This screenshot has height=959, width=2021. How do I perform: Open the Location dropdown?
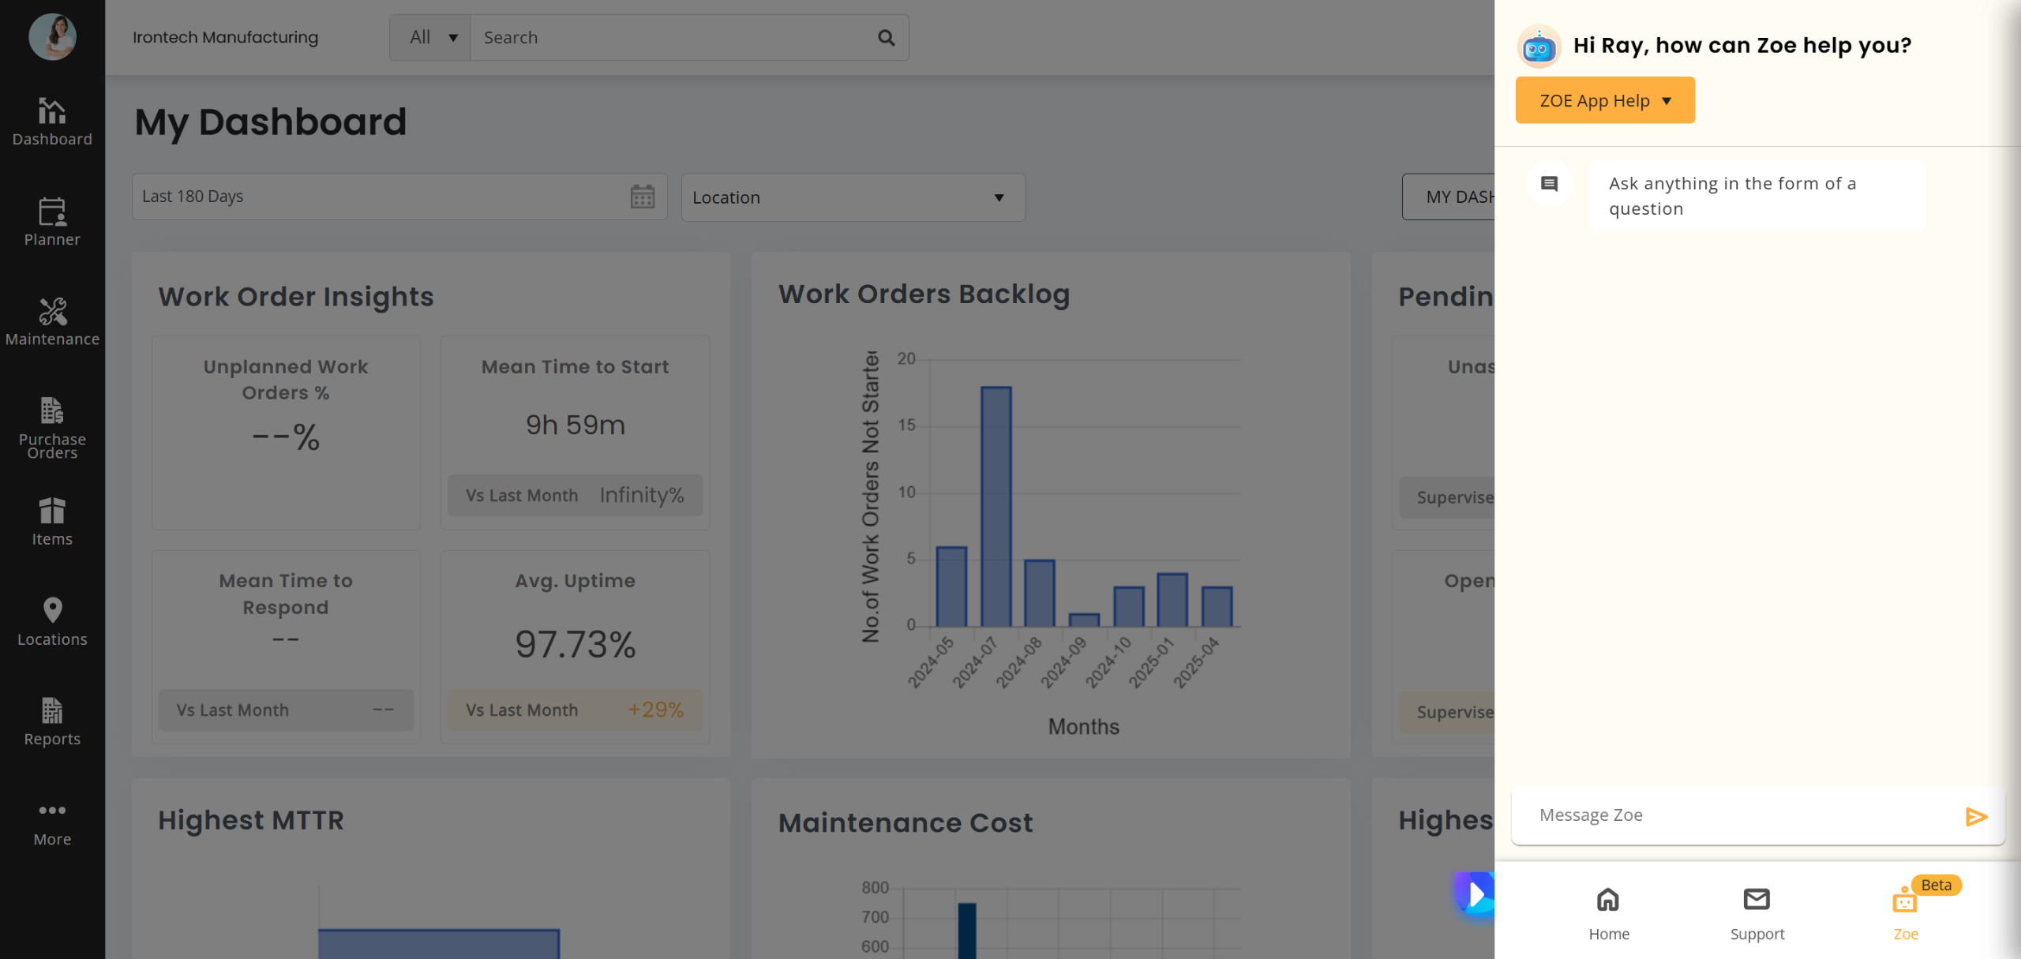point(853,197)
